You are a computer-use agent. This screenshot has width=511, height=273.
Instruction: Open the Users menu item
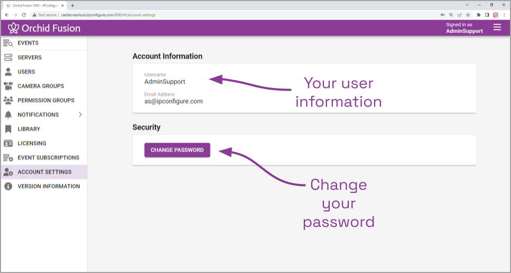(27, 72)
